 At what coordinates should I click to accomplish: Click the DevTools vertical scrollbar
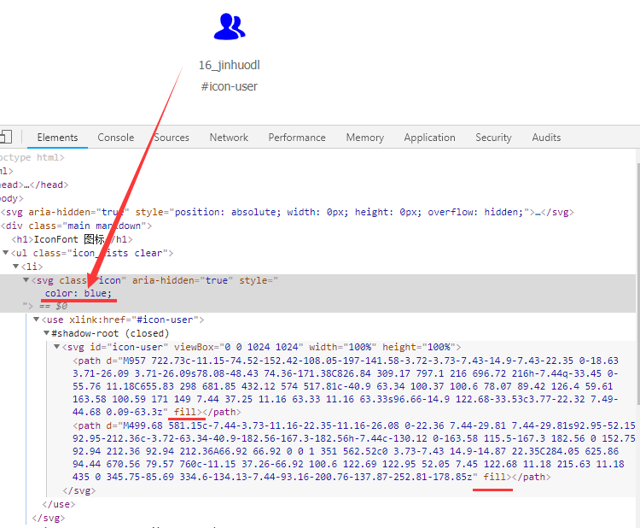(638, 282)
